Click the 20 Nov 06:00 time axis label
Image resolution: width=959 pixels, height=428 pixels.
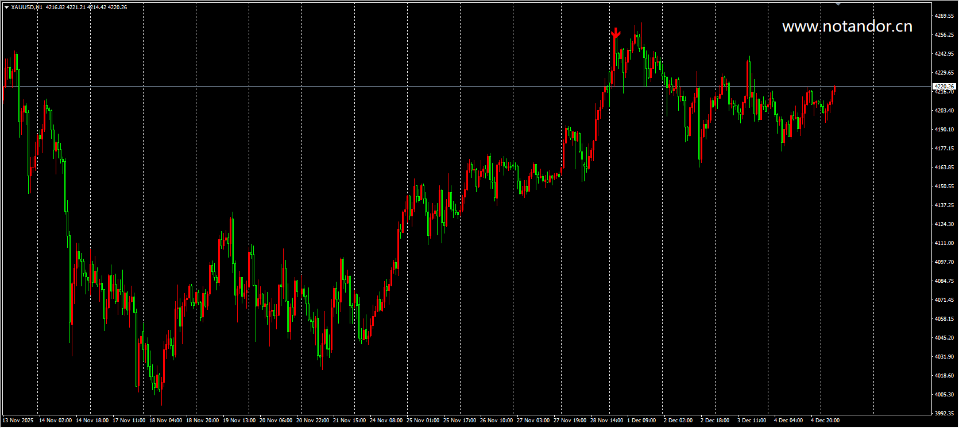[x=276, y=421]
